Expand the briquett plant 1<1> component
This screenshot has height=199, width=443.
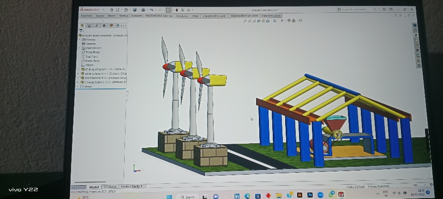(x=78, y=69)
